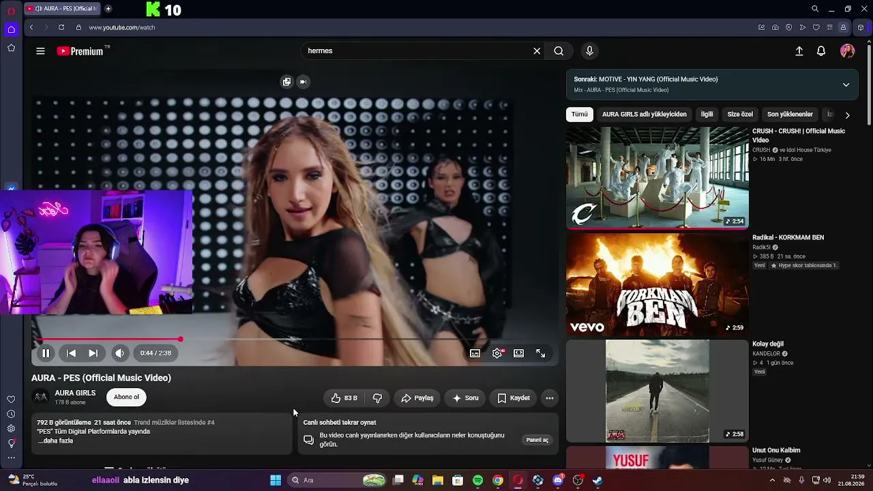873x491 pixels.
Task: Click the address bar URL
Action: [x=122, y=28]
